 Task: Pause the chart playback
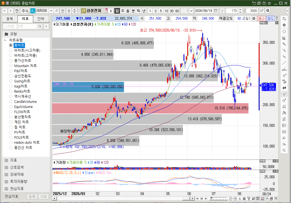tap(202, 198)
